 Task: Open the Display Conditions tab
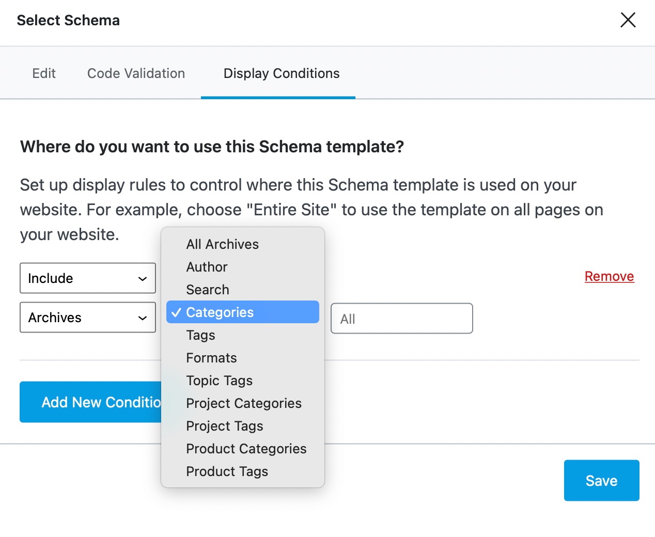point(280,73)
